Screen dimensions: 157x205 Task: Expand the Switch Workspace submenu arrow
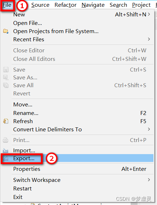(x=149, y=180)
